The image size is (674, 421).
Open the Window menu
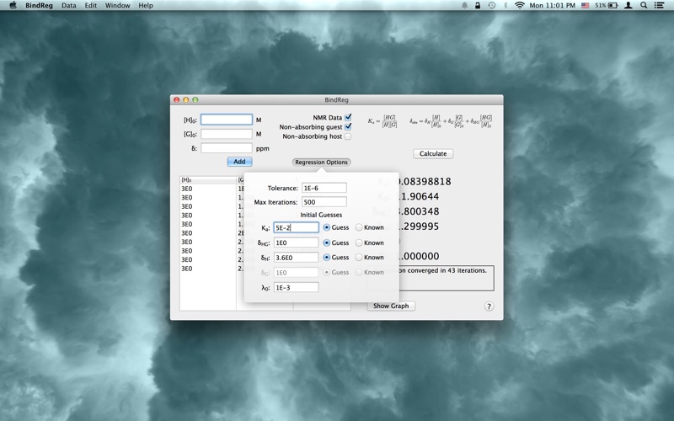point(117,5)
